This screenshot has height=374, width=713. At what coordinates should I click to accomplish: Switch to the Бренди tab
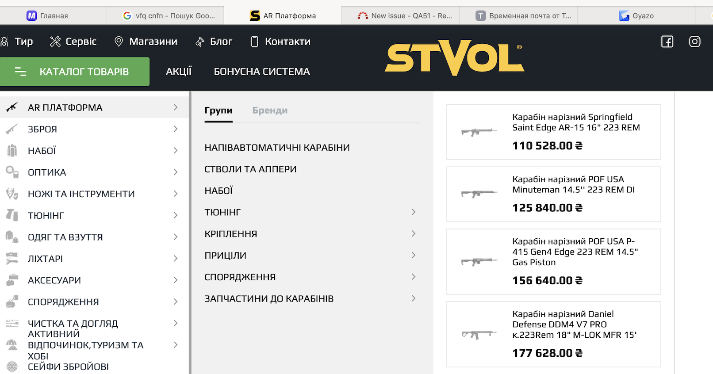(x=270, y=111)
